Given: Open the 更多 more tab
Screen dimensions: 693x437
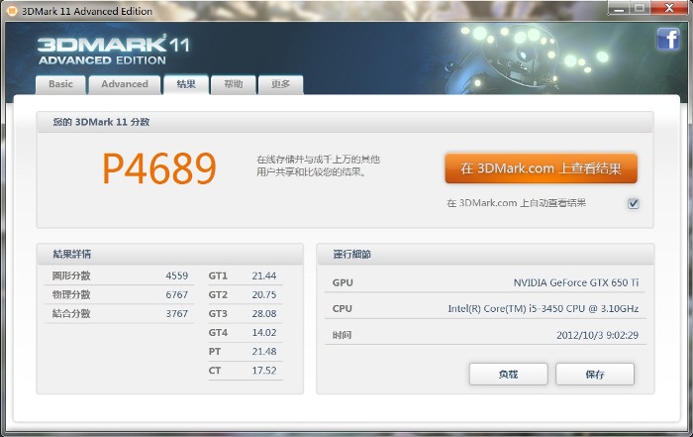Looking at the screenshot, I should click(x=280, y=84).
